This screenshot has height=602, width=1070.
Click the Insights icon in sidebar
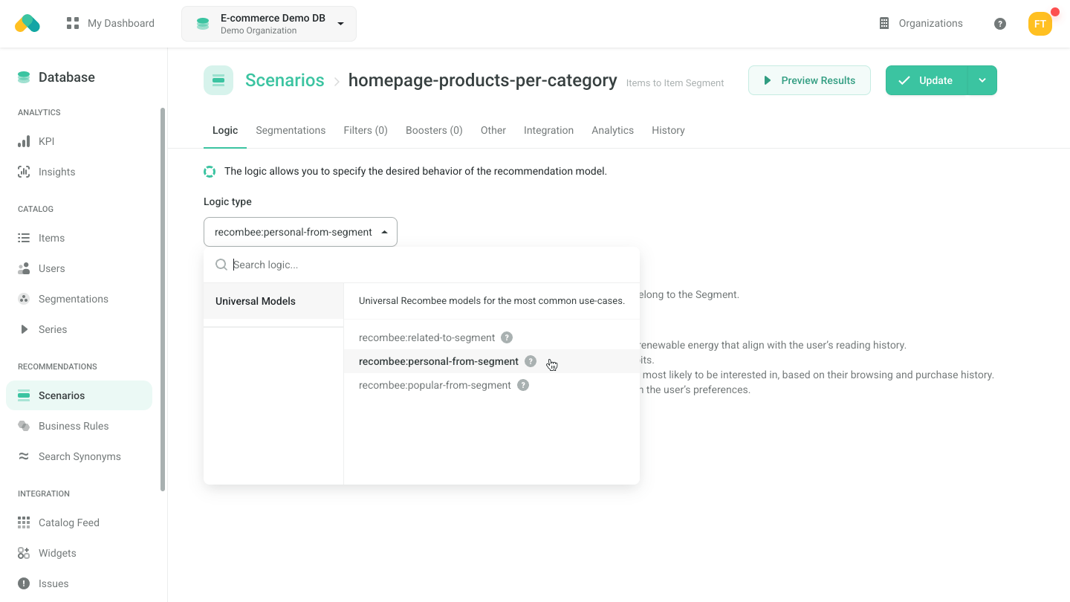pyautogui.click(x=24, y=172)
